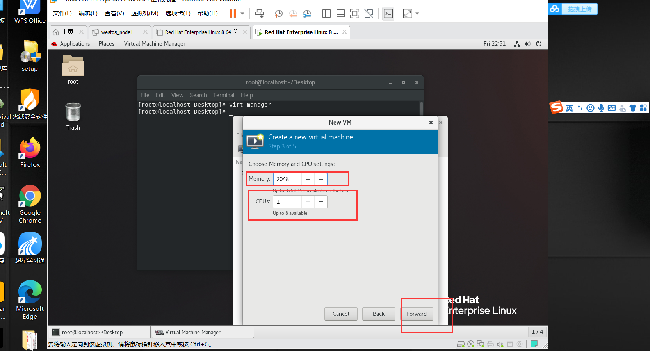The width and height of the screenshot is (650, 351).
Task: Close the westos_node1 tab
Action: click(145, 32)
